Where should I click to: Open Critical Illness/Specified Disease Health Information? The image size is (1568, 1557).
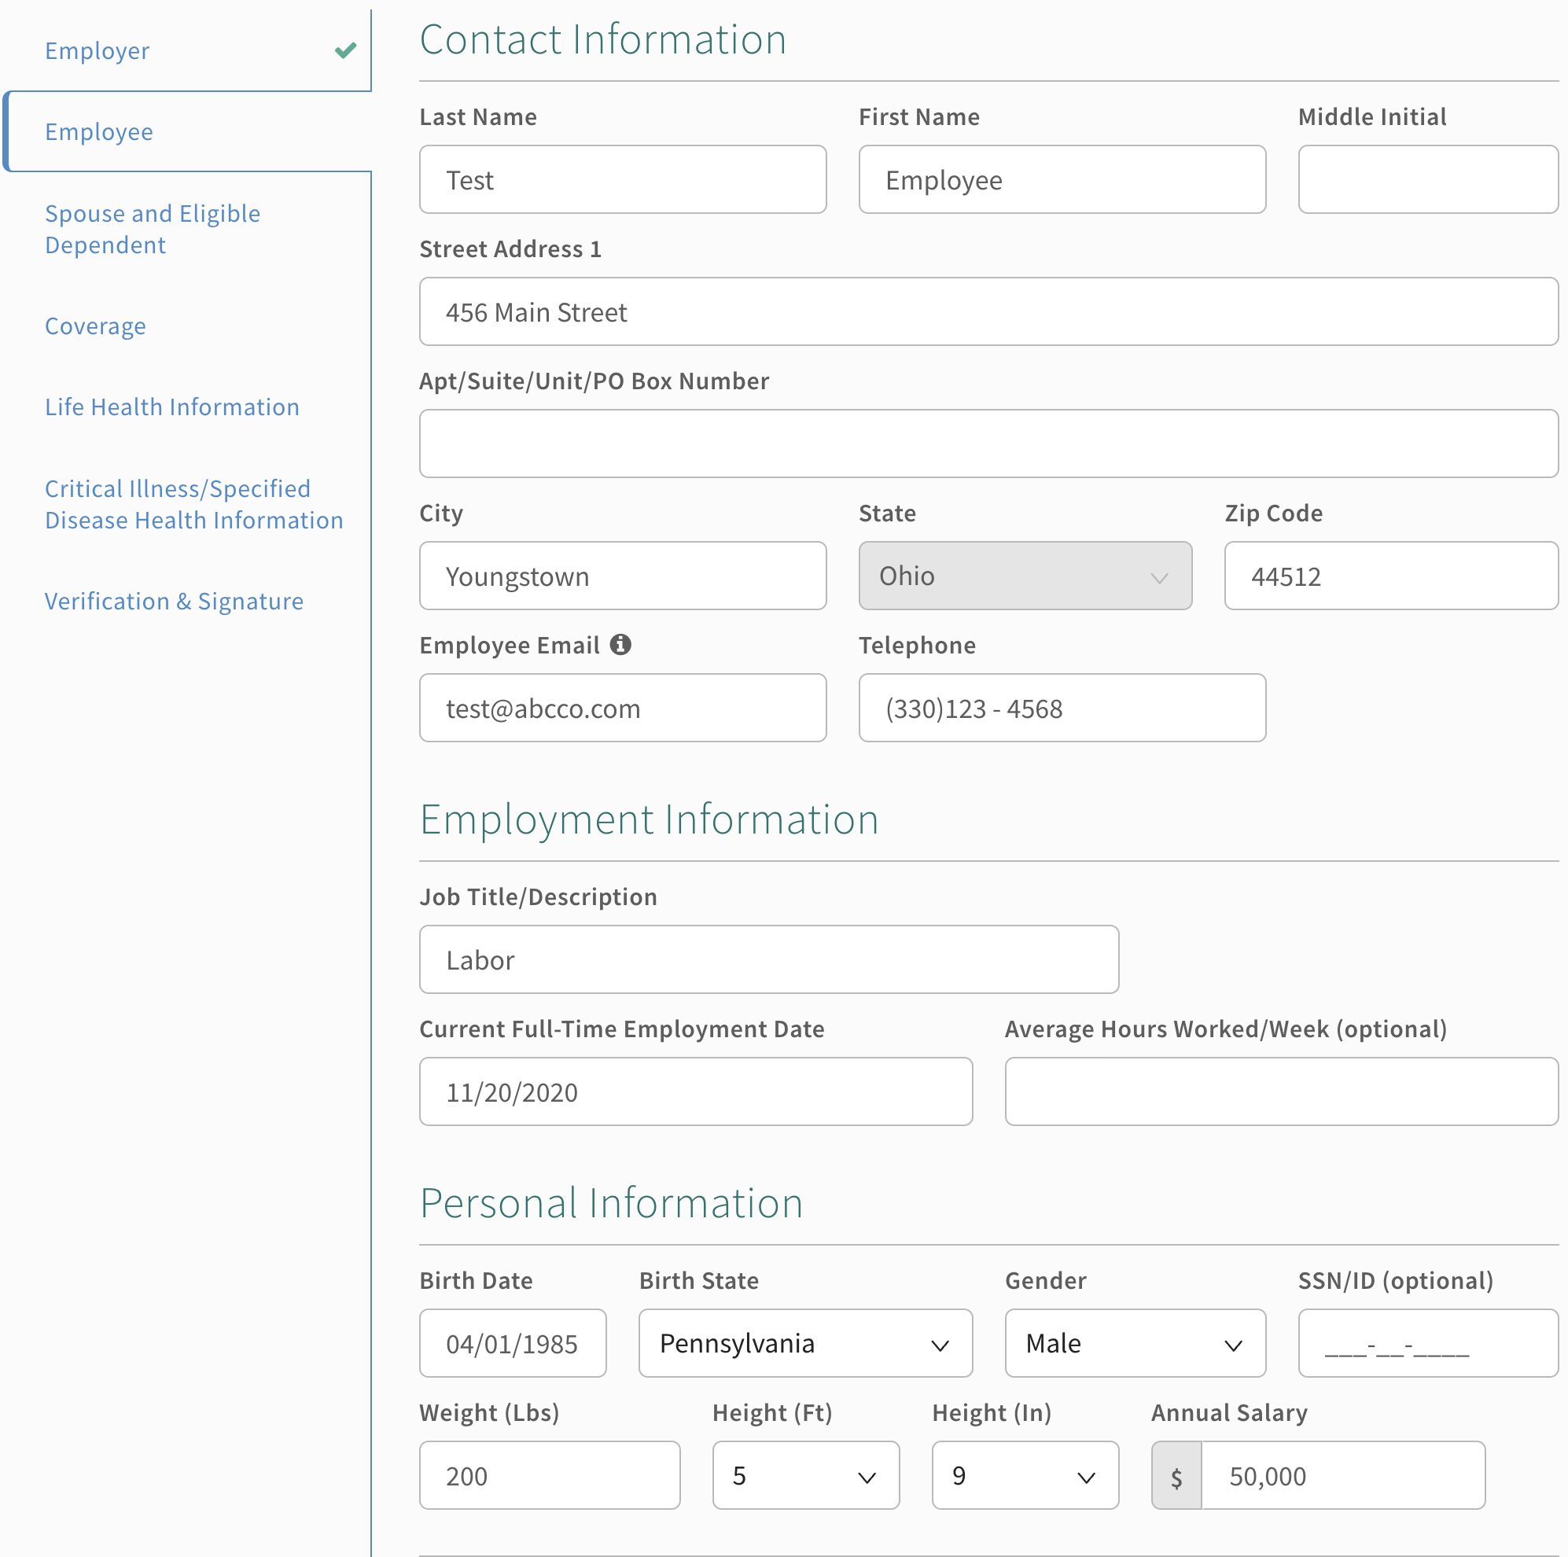(x=193, y=504)
